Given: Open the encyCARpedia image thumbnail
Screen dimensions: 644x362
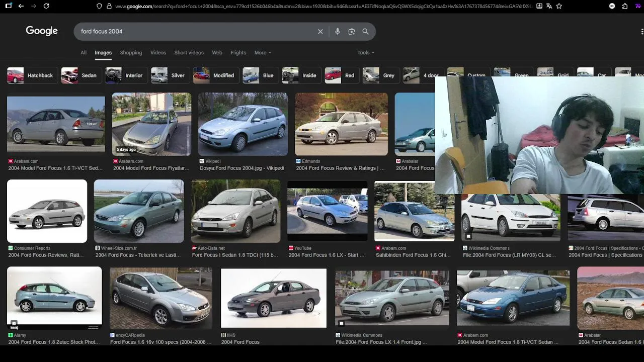Looking at the screenshot, I should 161,298.
